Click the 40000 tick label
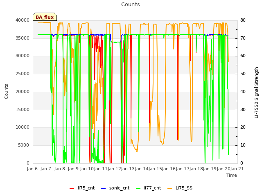Viewport: 262px width, 196px height. point(23,20)
